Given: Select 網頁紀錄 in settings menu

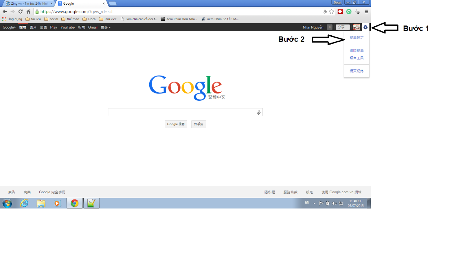Looking at the screenshot, I should [x=357, y=71].
